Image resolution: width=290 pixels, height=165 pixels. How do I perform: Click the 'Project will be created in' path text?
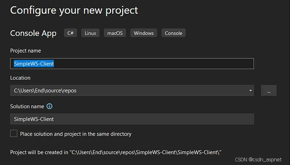116,152
